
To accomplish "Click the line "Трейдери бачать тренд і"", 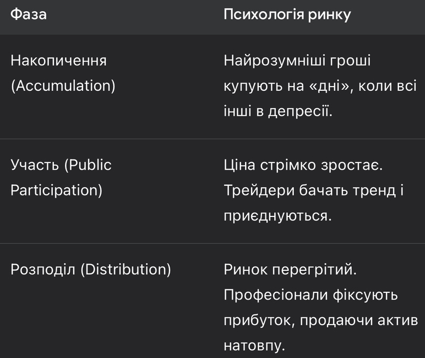I will point(314,190).
